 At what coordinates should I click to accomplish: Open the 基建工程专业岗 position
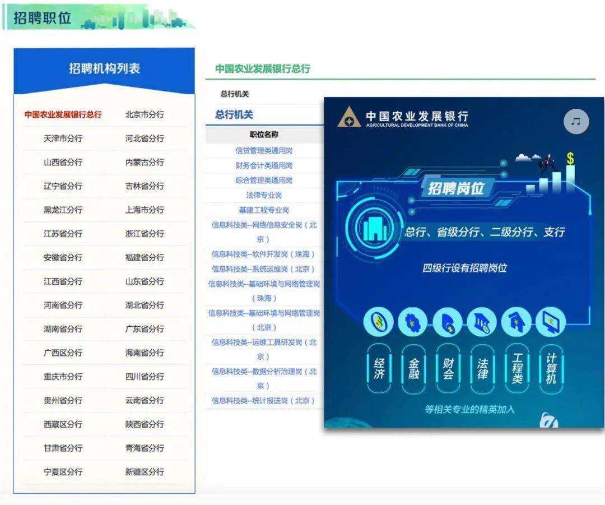coord(264,210)
